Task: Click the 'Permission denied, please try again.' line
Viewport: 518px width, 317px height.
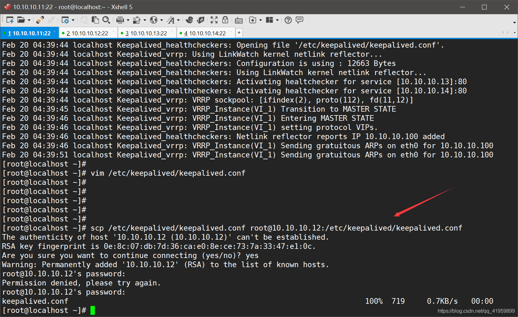Action: 82,283
